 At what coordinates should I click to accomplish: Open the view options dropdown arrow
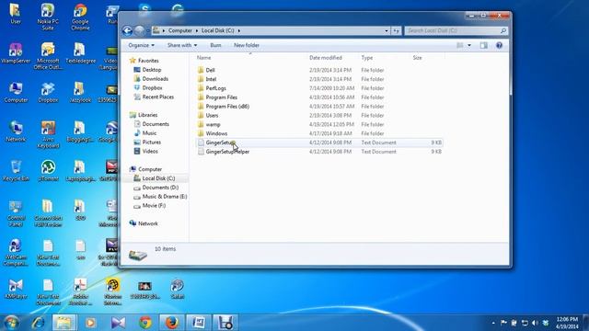click(469, 45)
